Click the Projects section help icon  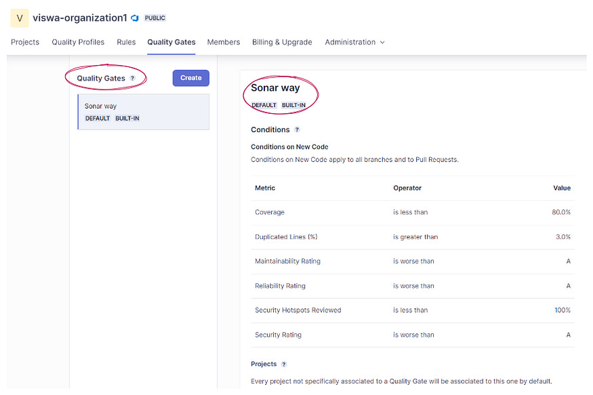[x=284, y=364]
